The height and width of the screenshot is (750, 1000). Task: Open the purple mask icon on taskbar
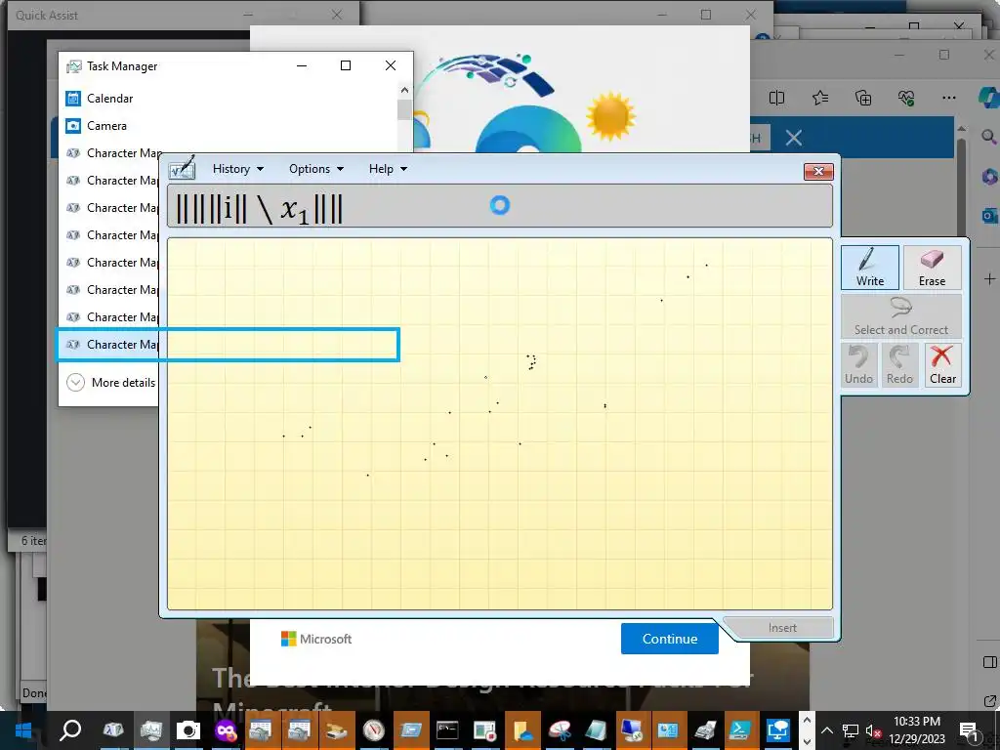(x=226, y=730)
